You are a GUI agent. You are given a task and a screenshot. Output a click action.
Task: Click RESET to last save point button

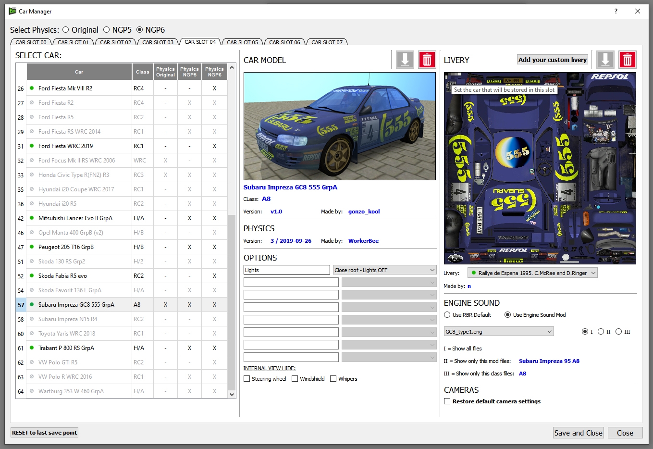pyautogui.click(x=44, y=433)
